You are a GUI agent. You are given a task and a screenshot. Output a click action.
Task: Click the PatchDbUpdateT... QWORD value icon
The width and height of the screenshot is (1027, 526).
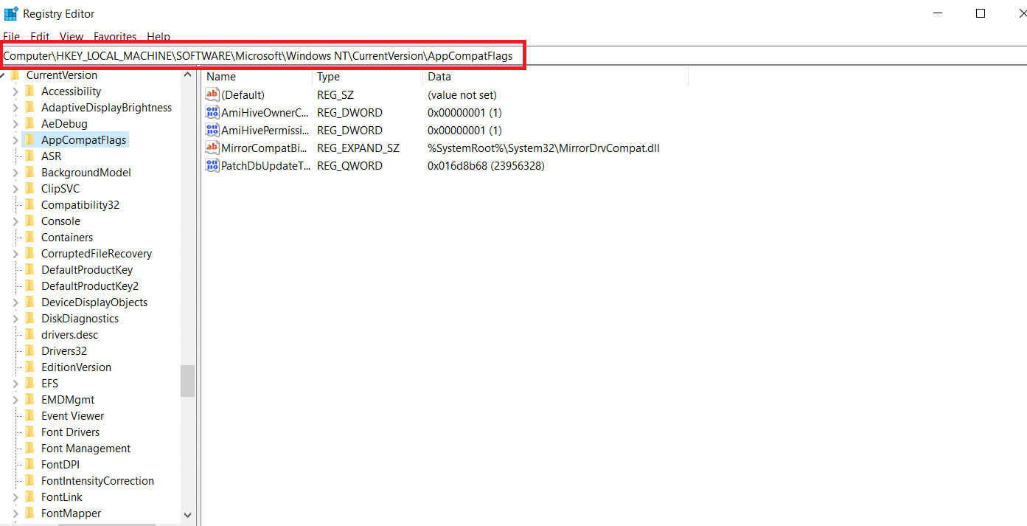coord(212,165)
